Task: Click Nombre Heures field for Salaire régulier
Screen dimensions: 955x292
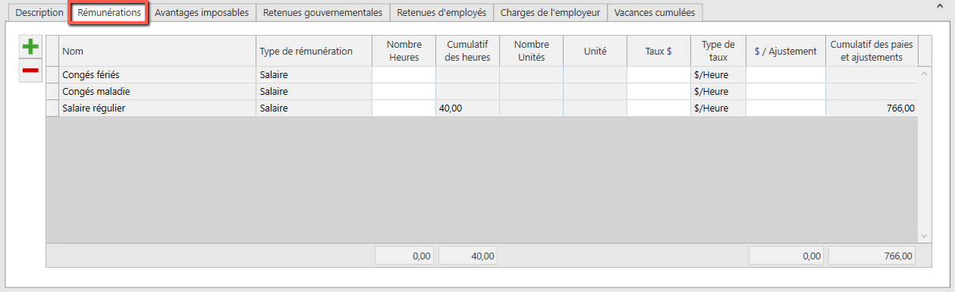Action: (x=404, y=108)
